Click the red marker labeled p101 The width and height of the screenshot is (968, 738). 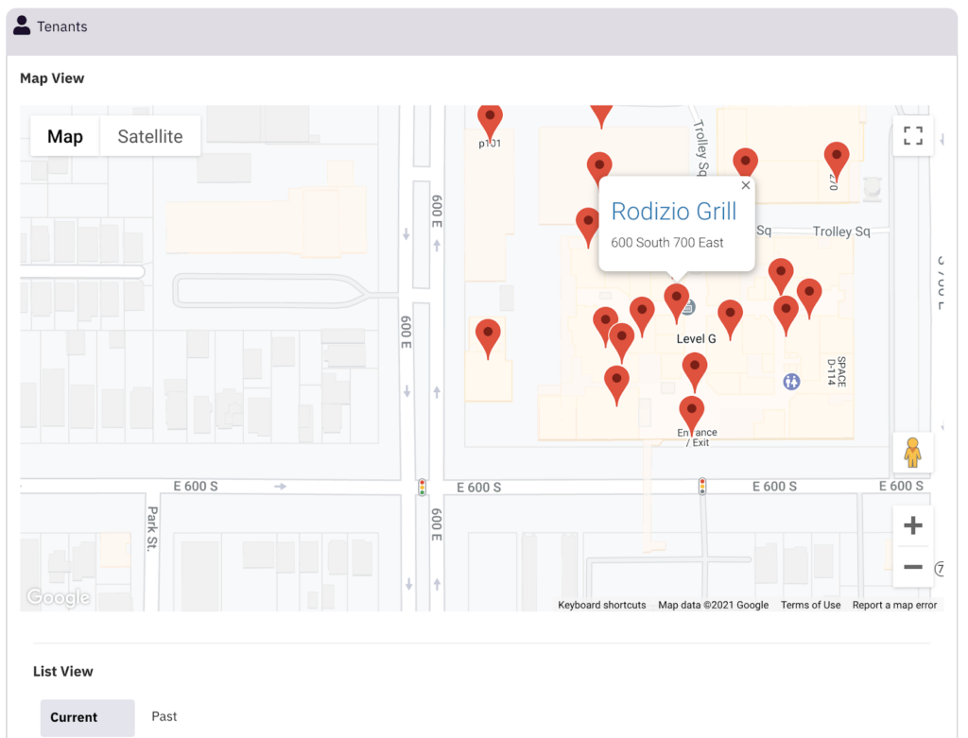490,124
